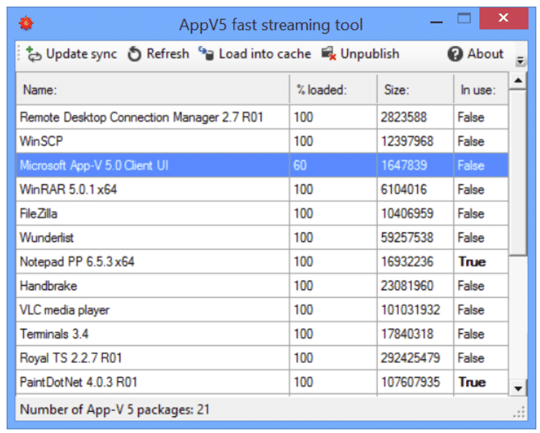
Task: Select the PaintDotNet 4.0.3 R01 row
Action: pos(262,383)
